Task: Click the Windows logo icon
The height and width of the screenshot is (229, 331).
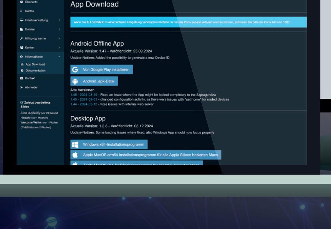Action: (x=75, y=145)
